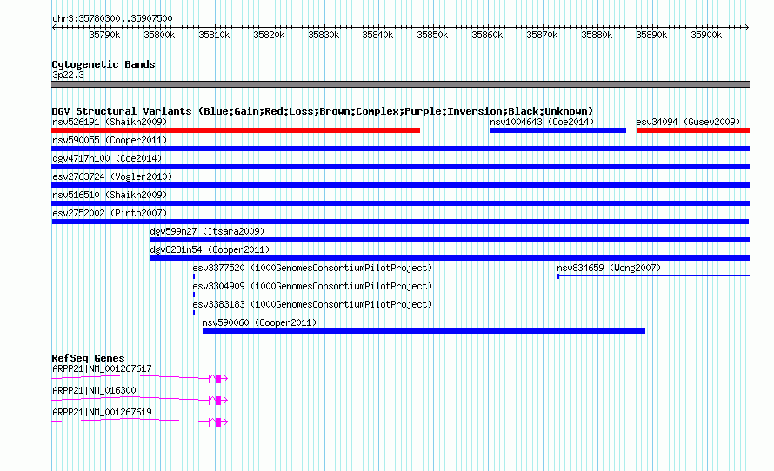This screenshot has height=471, width=774.
Task: Click the red nsv526191 (Shaikh2009) loss bar
Action: (236, 130)
